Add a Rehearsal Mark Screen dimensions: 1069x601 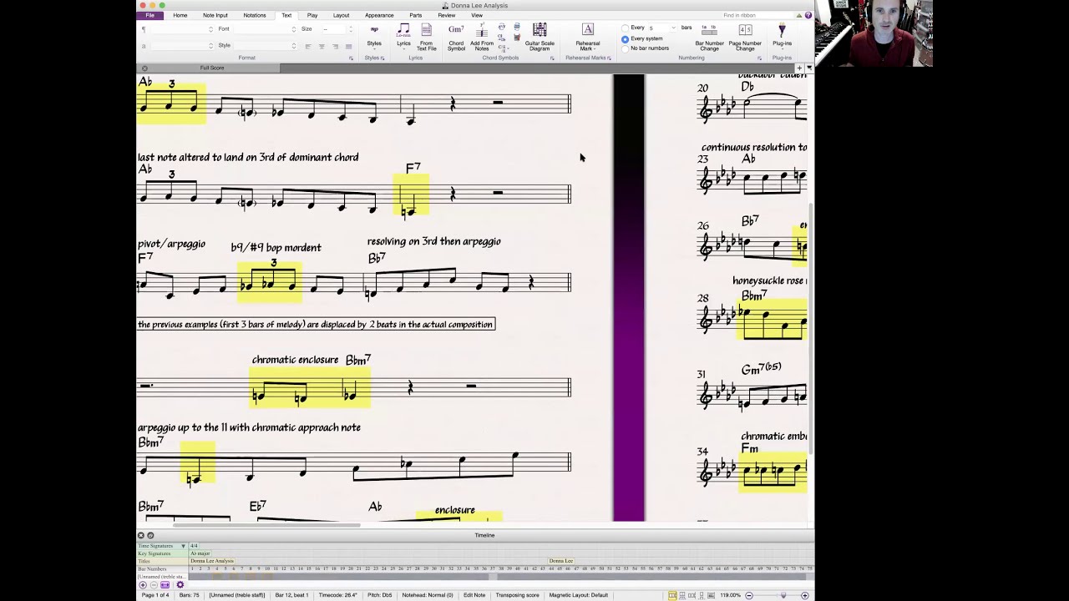pos(588,37)
